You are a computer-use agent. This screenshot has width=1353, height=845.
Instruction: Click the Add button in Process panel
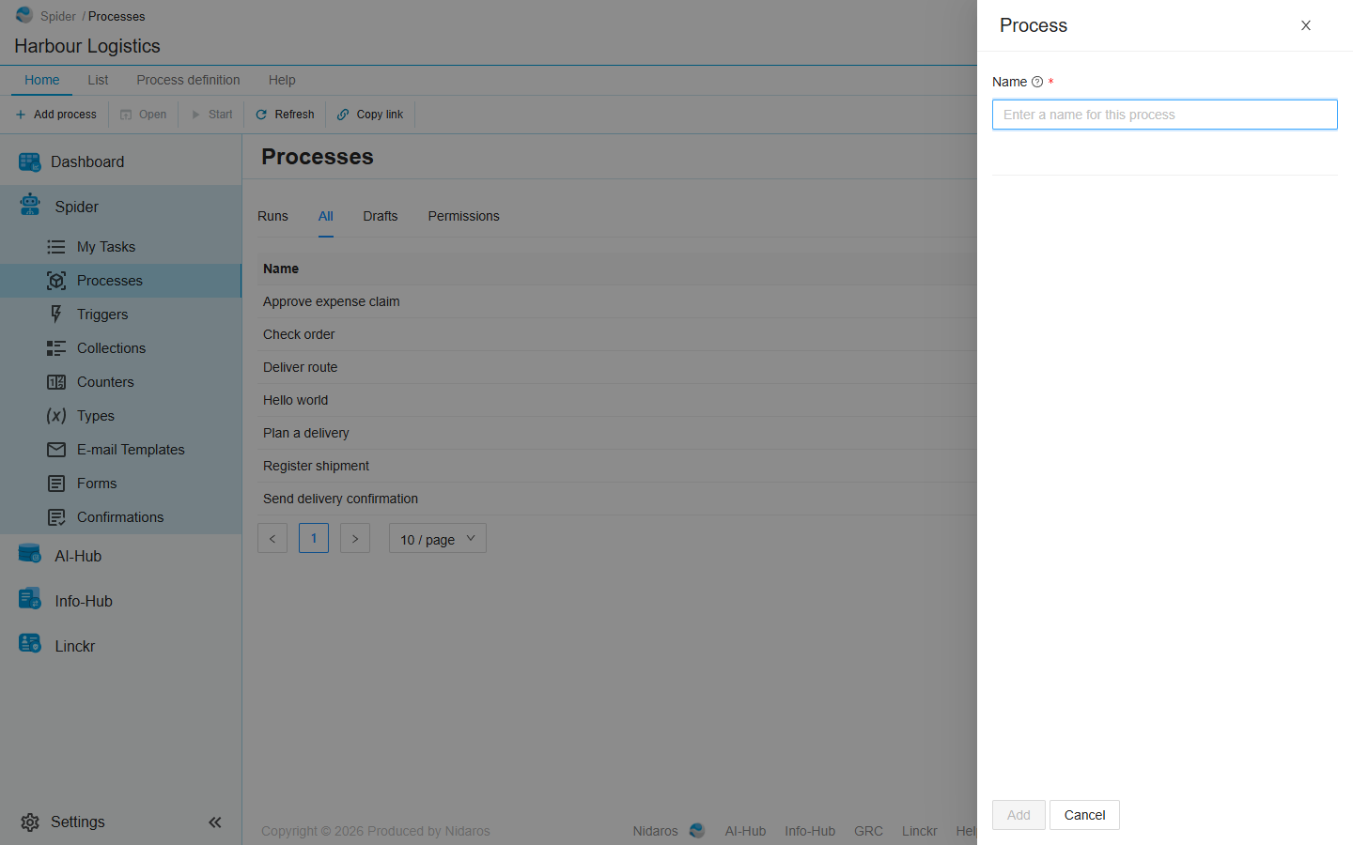(x=1019, y=815)
